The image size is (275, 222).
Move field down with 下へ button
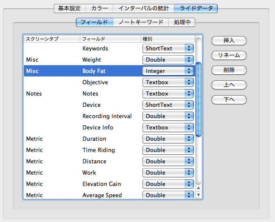(229, 99)
